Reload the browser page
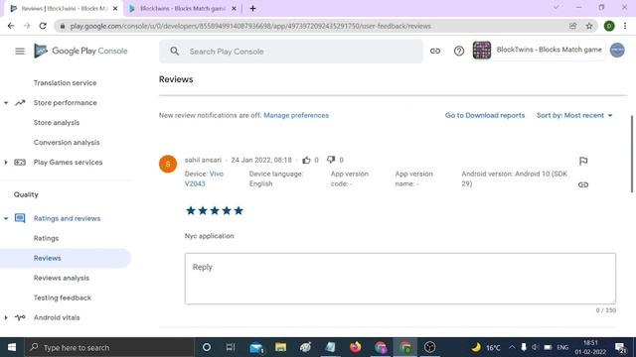This screenshot has height=357, width=636. (x=43, y=26)
